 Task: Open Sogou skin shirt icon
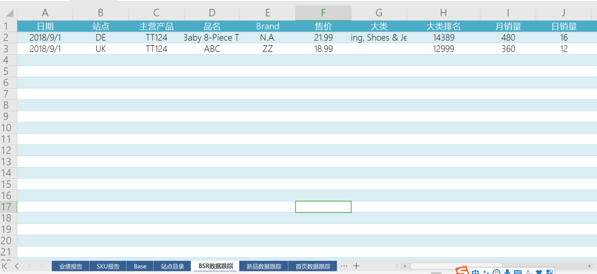click(x=539, y=271)
